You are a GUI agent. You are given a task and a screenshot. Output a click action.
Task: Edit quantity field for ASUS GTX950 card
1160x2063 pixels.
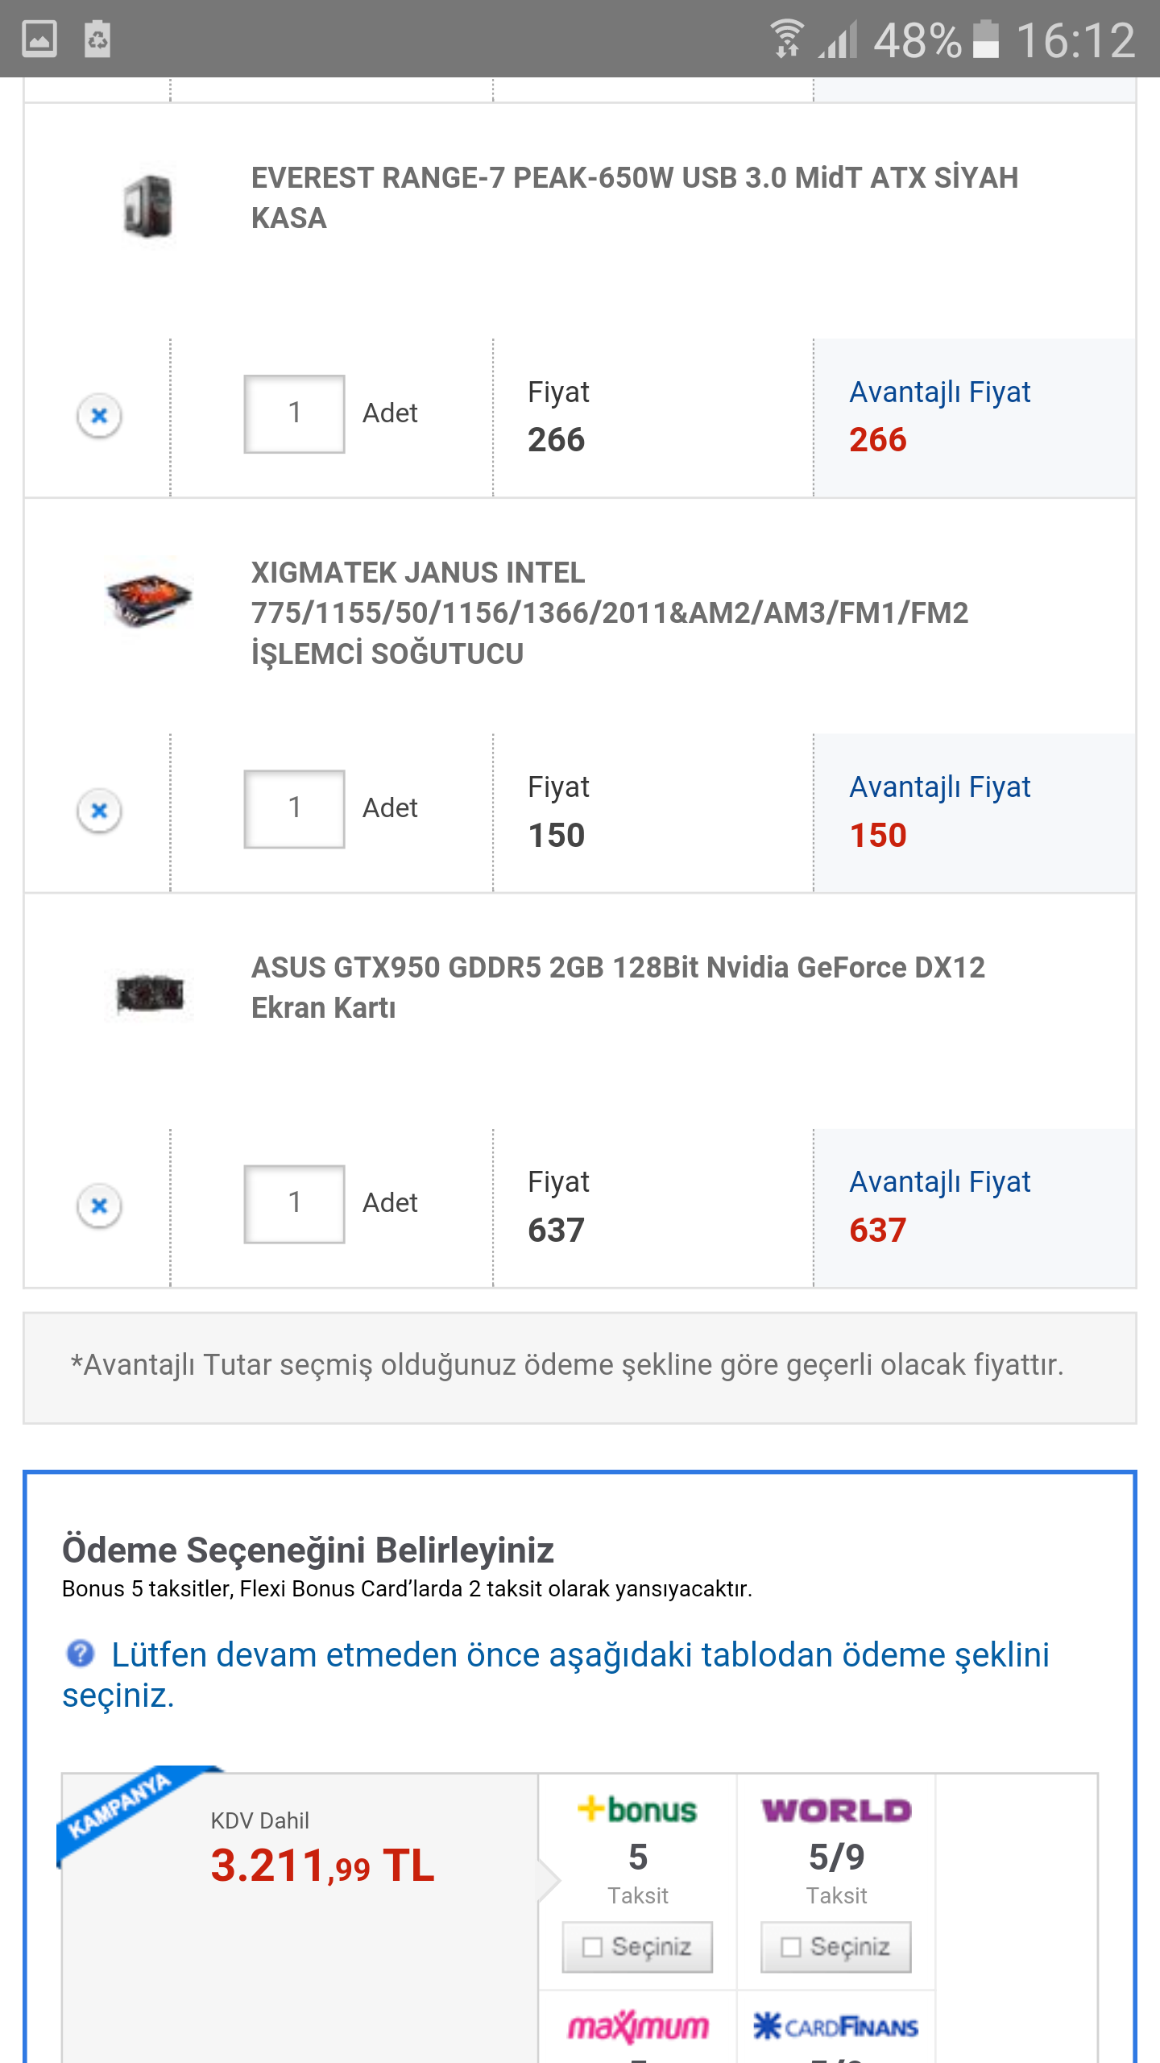coord(295,1203)
